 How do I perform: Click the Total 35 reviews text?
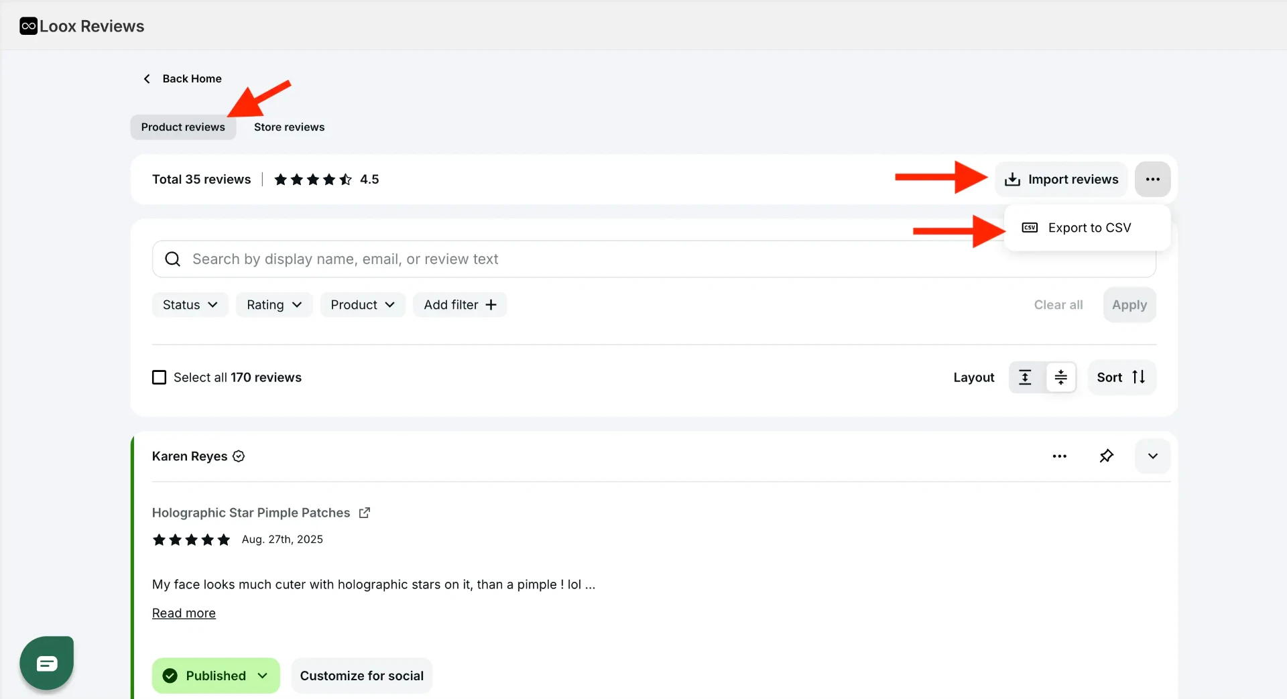pyautogui.click(x=201, y=179)
